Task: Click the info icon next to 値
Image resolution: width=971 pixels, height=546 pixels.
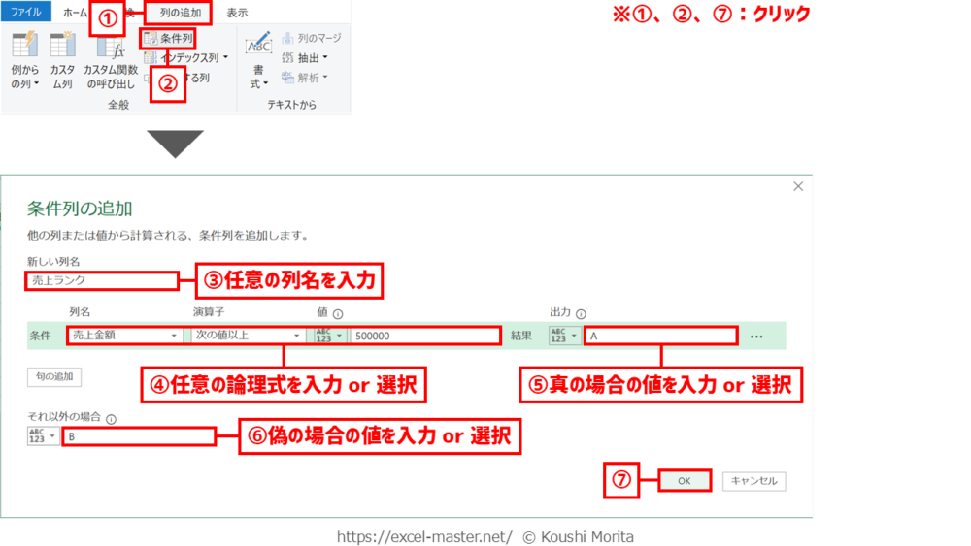Action: pos(337,314)
